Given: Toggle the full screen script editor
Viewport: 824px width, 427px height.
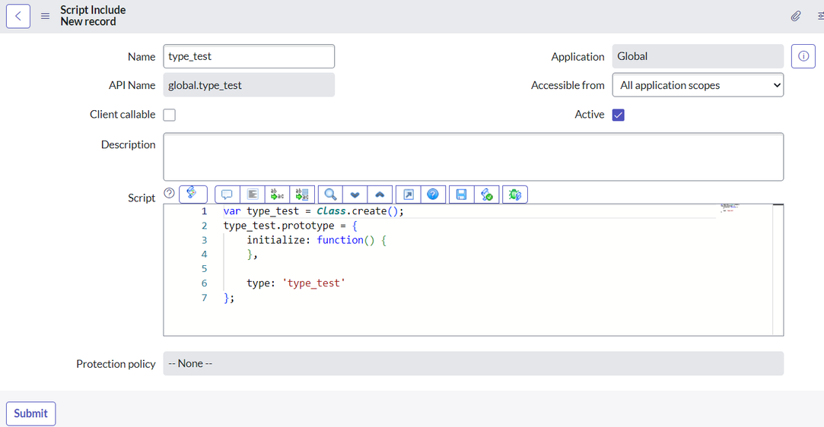Looking at the screenshot, I should (409, 195).
